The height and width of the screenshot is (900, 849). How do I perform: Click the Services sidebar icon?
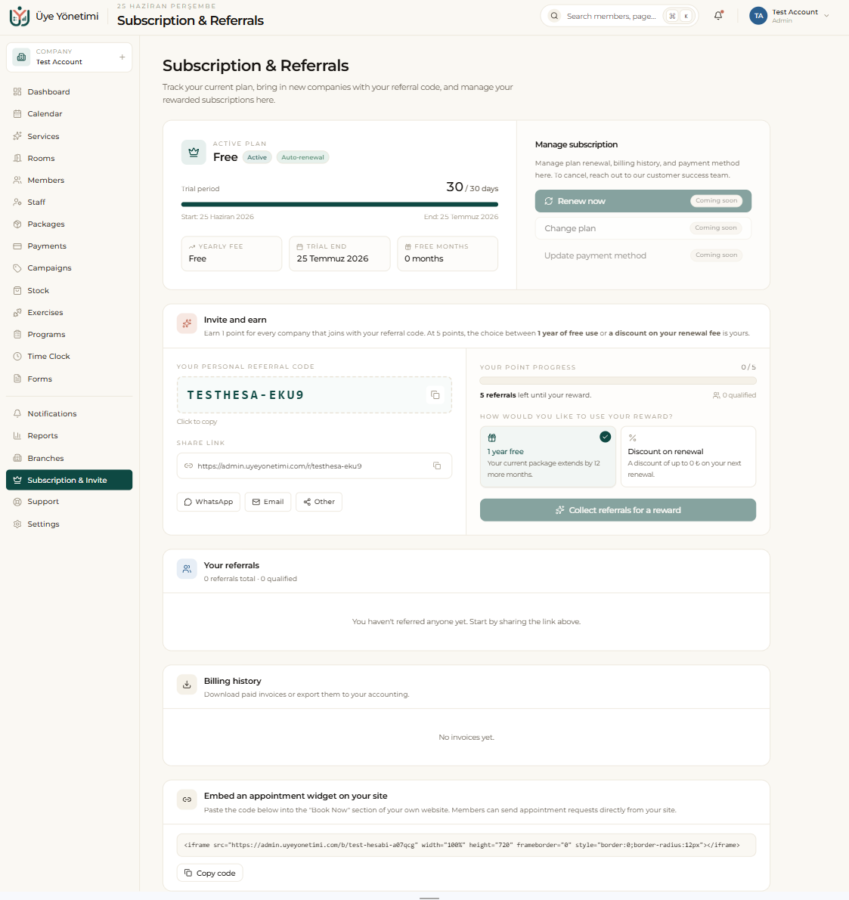tap(17, 136)
